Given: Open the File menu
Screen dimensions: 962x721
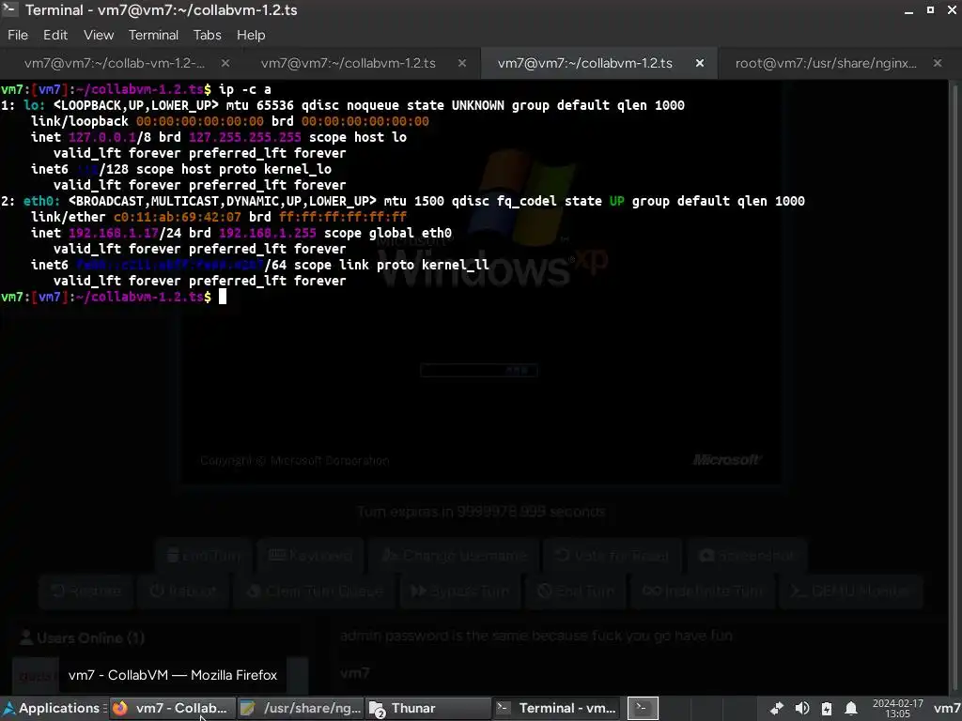Looking at the screenshot, I should click(x=18, y=35).
